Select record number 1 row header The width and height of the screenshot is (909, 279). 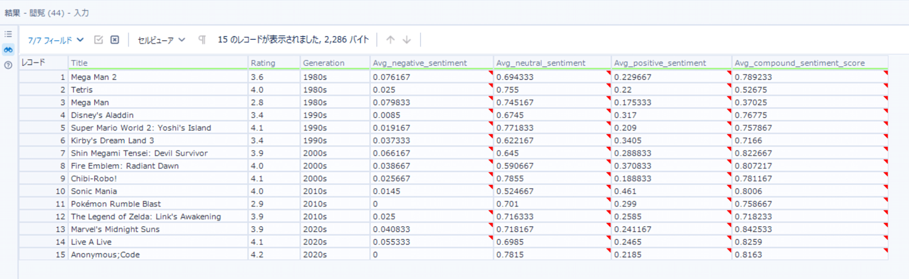pos(44,77)
